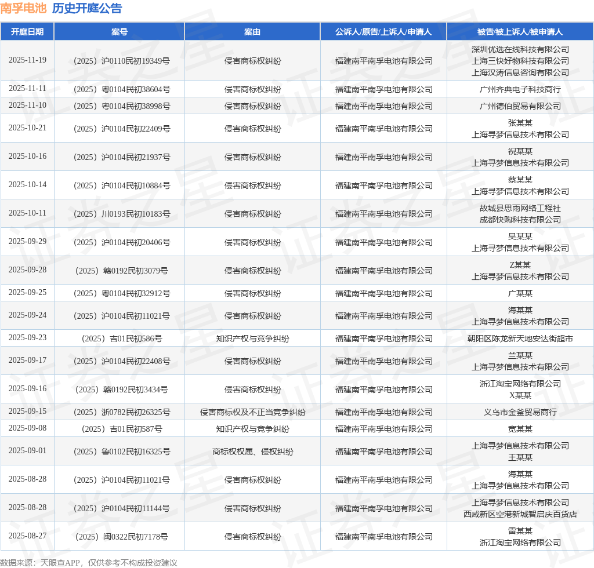Click defendant 上海汉涛信息咨询有限公司
Image resolution: width=594 pixels, height=568 pixels.
coord(520,72)
